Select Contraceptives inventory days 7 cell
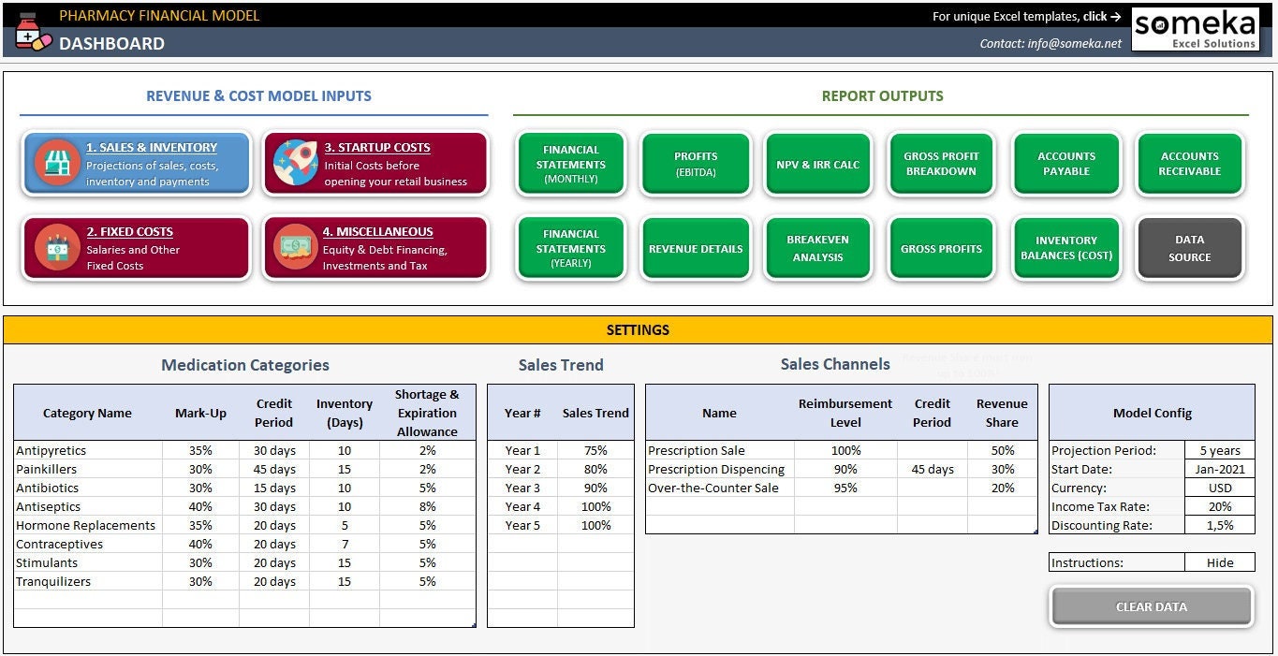The width and height of the screenshot is (1278, 656). pos(345,544)
